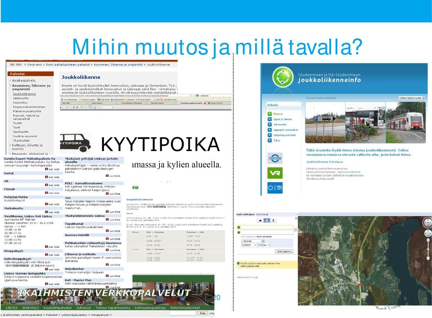Select the public transit mode icon
The height and width of the screenshot is (318, 432).
click(x=267, y=220)
